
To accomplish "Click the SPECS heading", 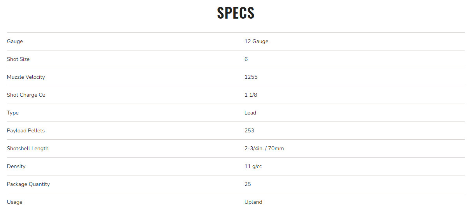I will tap(236, 13).
